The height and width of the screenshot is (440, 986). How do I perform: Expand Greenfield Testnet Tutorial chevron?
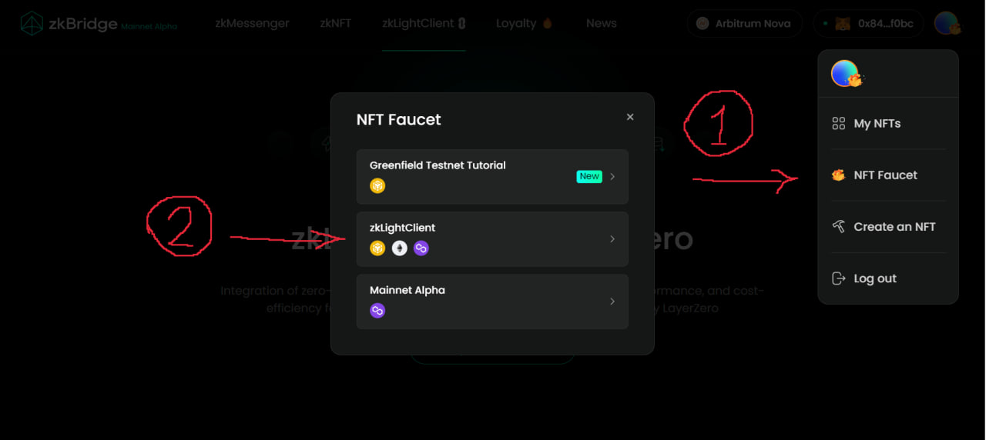pyautogui.click(x=612, y=177)
